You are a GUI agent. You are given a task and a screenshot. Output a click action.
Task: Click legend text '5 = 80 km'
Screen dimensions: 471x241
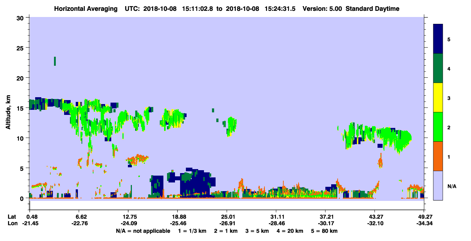[325, 231]
